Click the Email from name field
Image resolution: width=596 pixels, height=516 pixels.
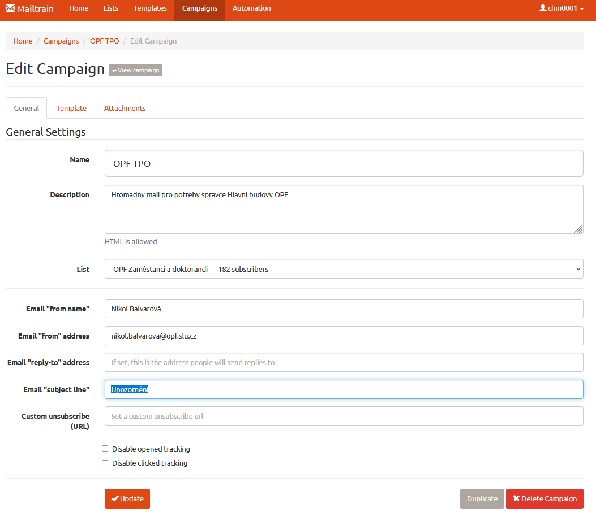coord(344,309)
